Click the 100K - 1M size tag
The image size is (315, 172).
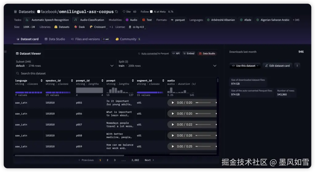click(x=29, y=27)
